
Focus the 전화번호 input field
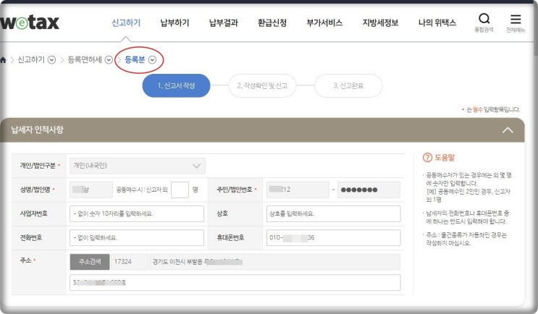coord(137,237)
